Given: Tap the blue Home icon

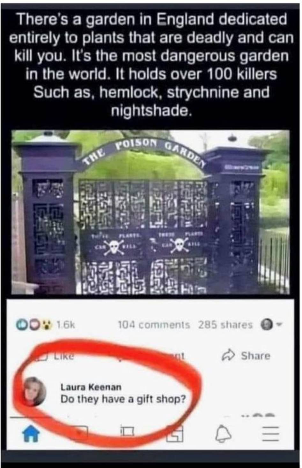Looking at the screenshot, I should tap(31, 434).
